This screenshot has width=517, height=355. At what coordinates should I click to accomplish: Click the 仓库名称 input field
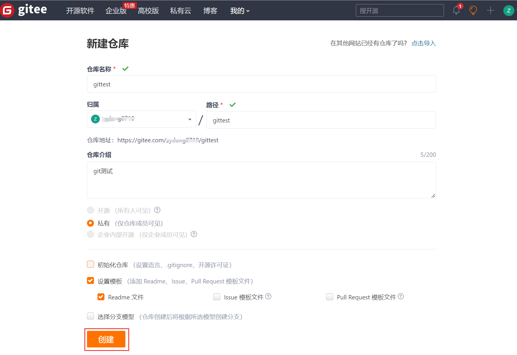261,84
